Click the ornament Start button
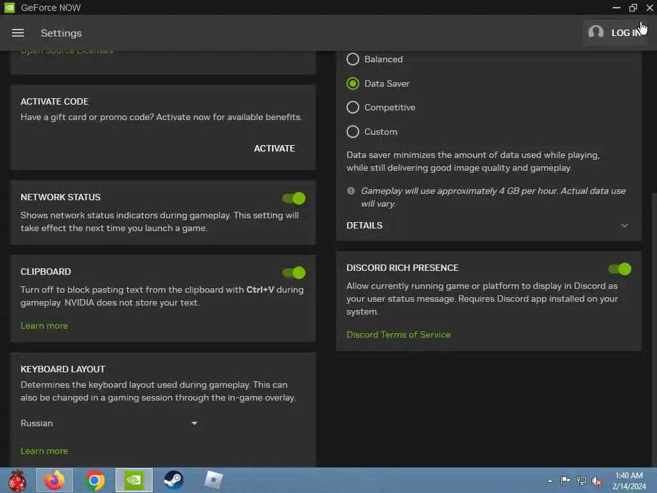 17,480
